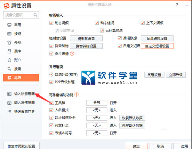Open 自定义短语设置

tap(157, 46)
